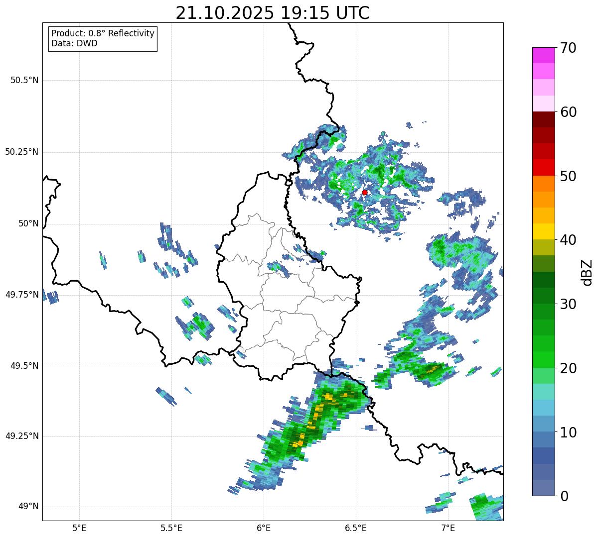Click the dBZ colorbar axis label
599x538 pixels.
(587, 272)
